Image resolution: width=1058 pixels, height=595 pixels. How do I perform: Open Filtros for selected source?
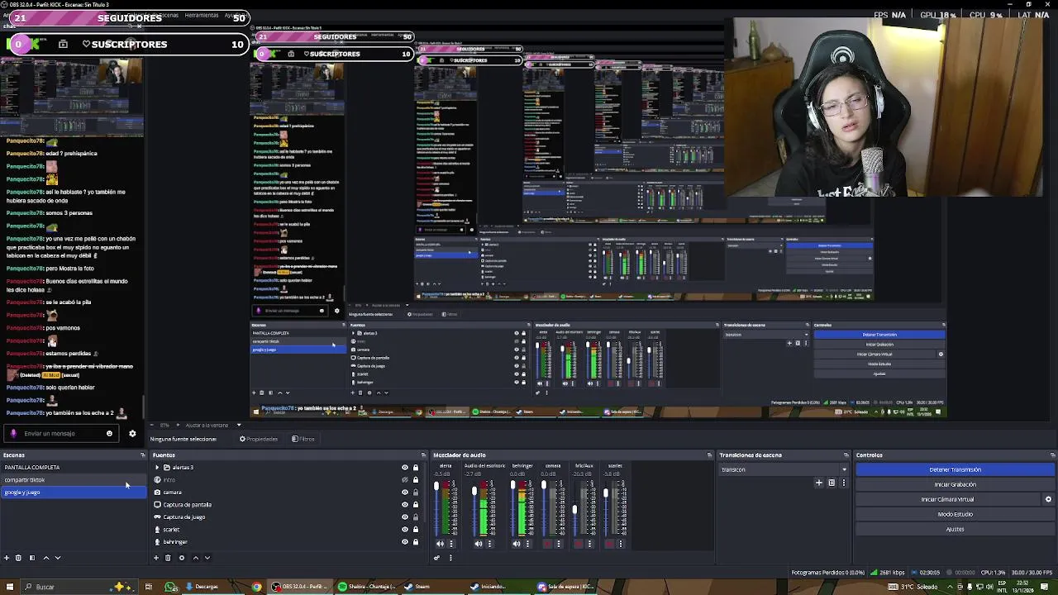[303, 439]
